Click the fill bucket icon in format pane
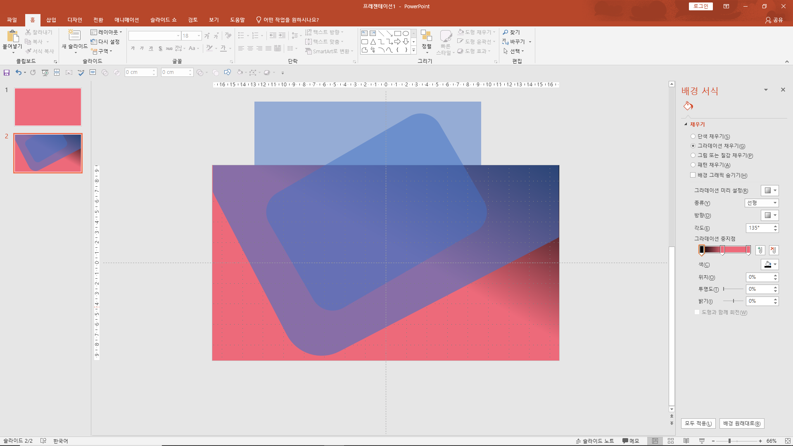Screen dimensions: 793x446 688,106
